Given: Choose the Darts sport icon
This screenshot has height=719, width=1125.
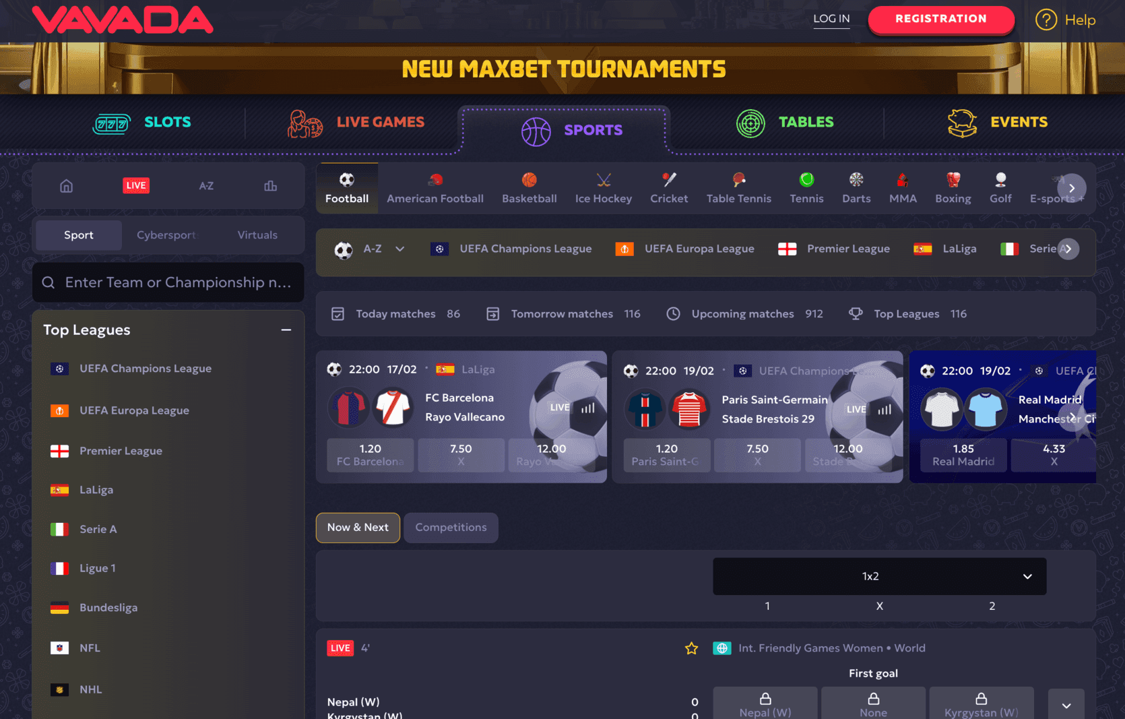Looking at the screenshot, I should pos(856,180).
